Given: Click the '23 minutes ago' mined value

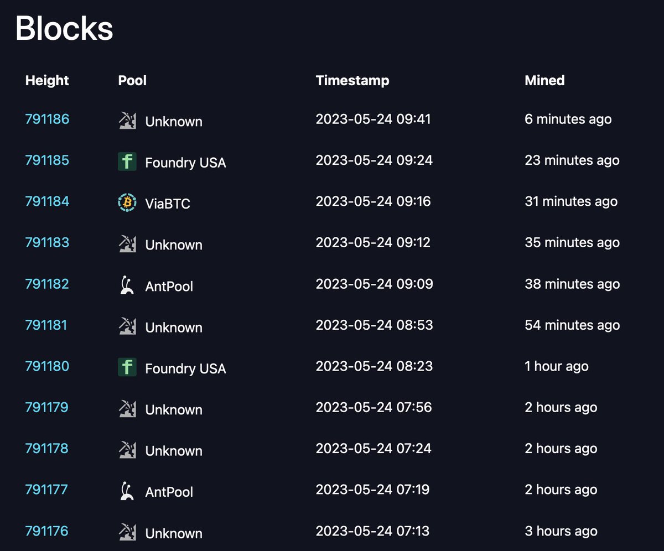Looking at the screenshot, I should (x=572, y=161).
